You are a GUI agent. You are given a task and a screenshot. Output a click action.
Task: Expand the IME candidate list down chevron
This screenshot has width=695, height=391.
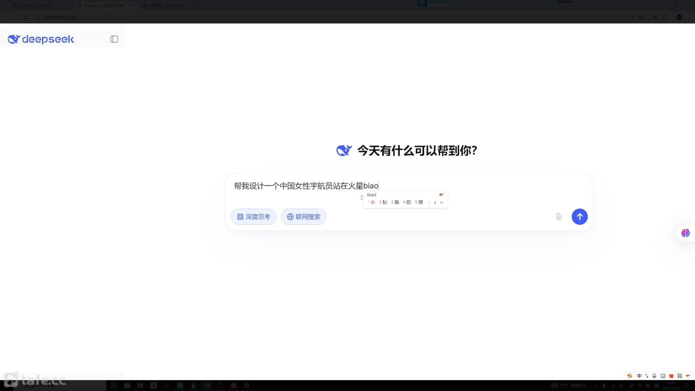[x=442, y=202]
